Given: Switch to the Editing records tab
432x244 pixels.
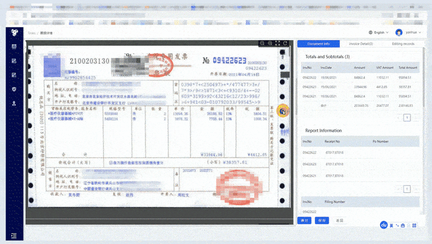Looking at the screenshot, I should point(403,44).
